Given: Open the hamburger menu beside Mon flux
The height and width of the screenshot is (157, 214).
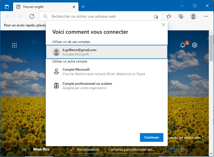Looking at the screenshot, I should [24, 149].
